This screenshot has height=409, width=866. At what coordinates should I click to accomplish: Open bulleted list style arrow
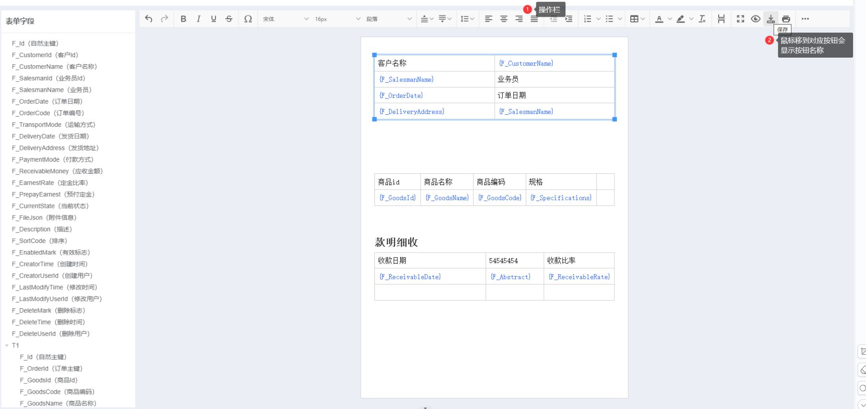point(620,19)
